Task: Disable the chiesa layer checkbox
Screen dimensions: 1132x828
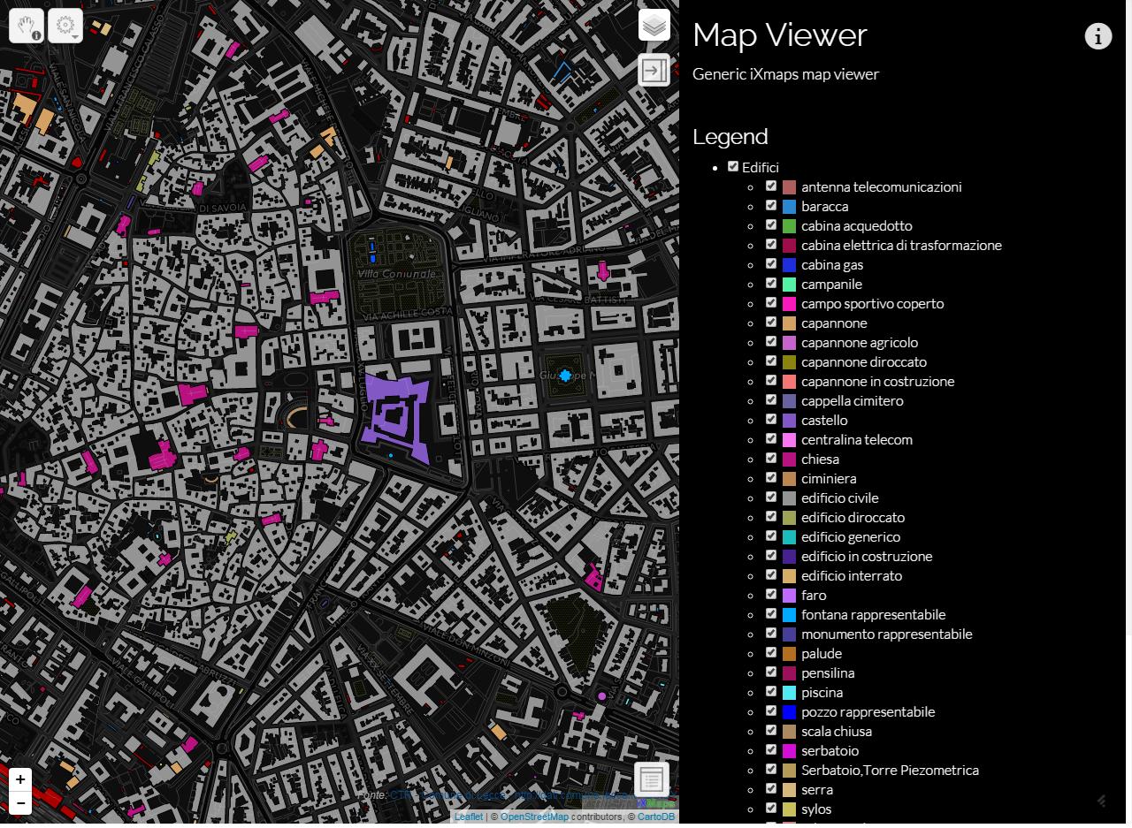Action: [771, 459]
